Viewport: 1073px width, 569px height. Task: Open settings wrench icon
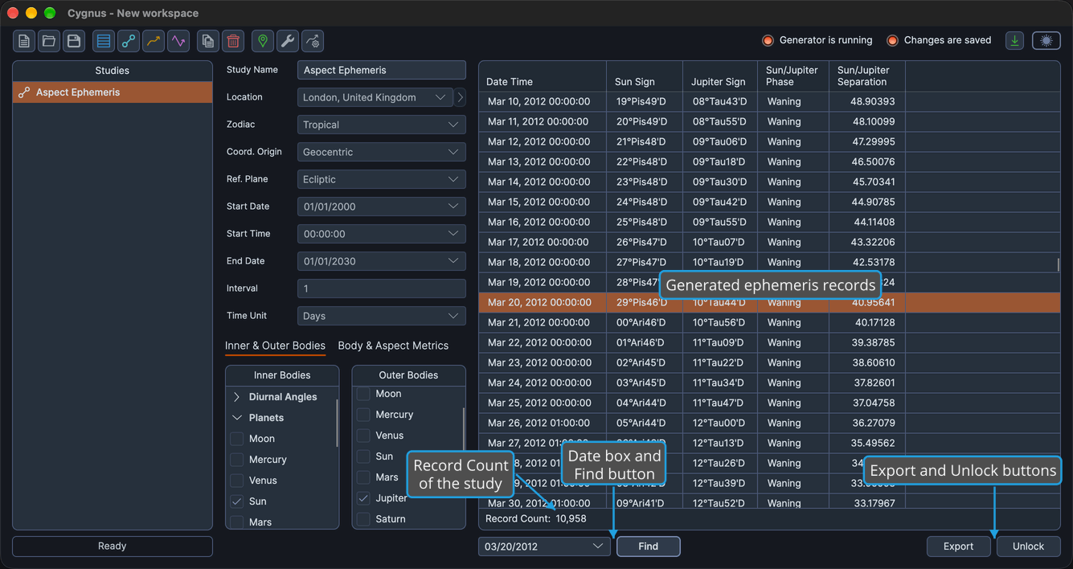[x=288, y=41]
